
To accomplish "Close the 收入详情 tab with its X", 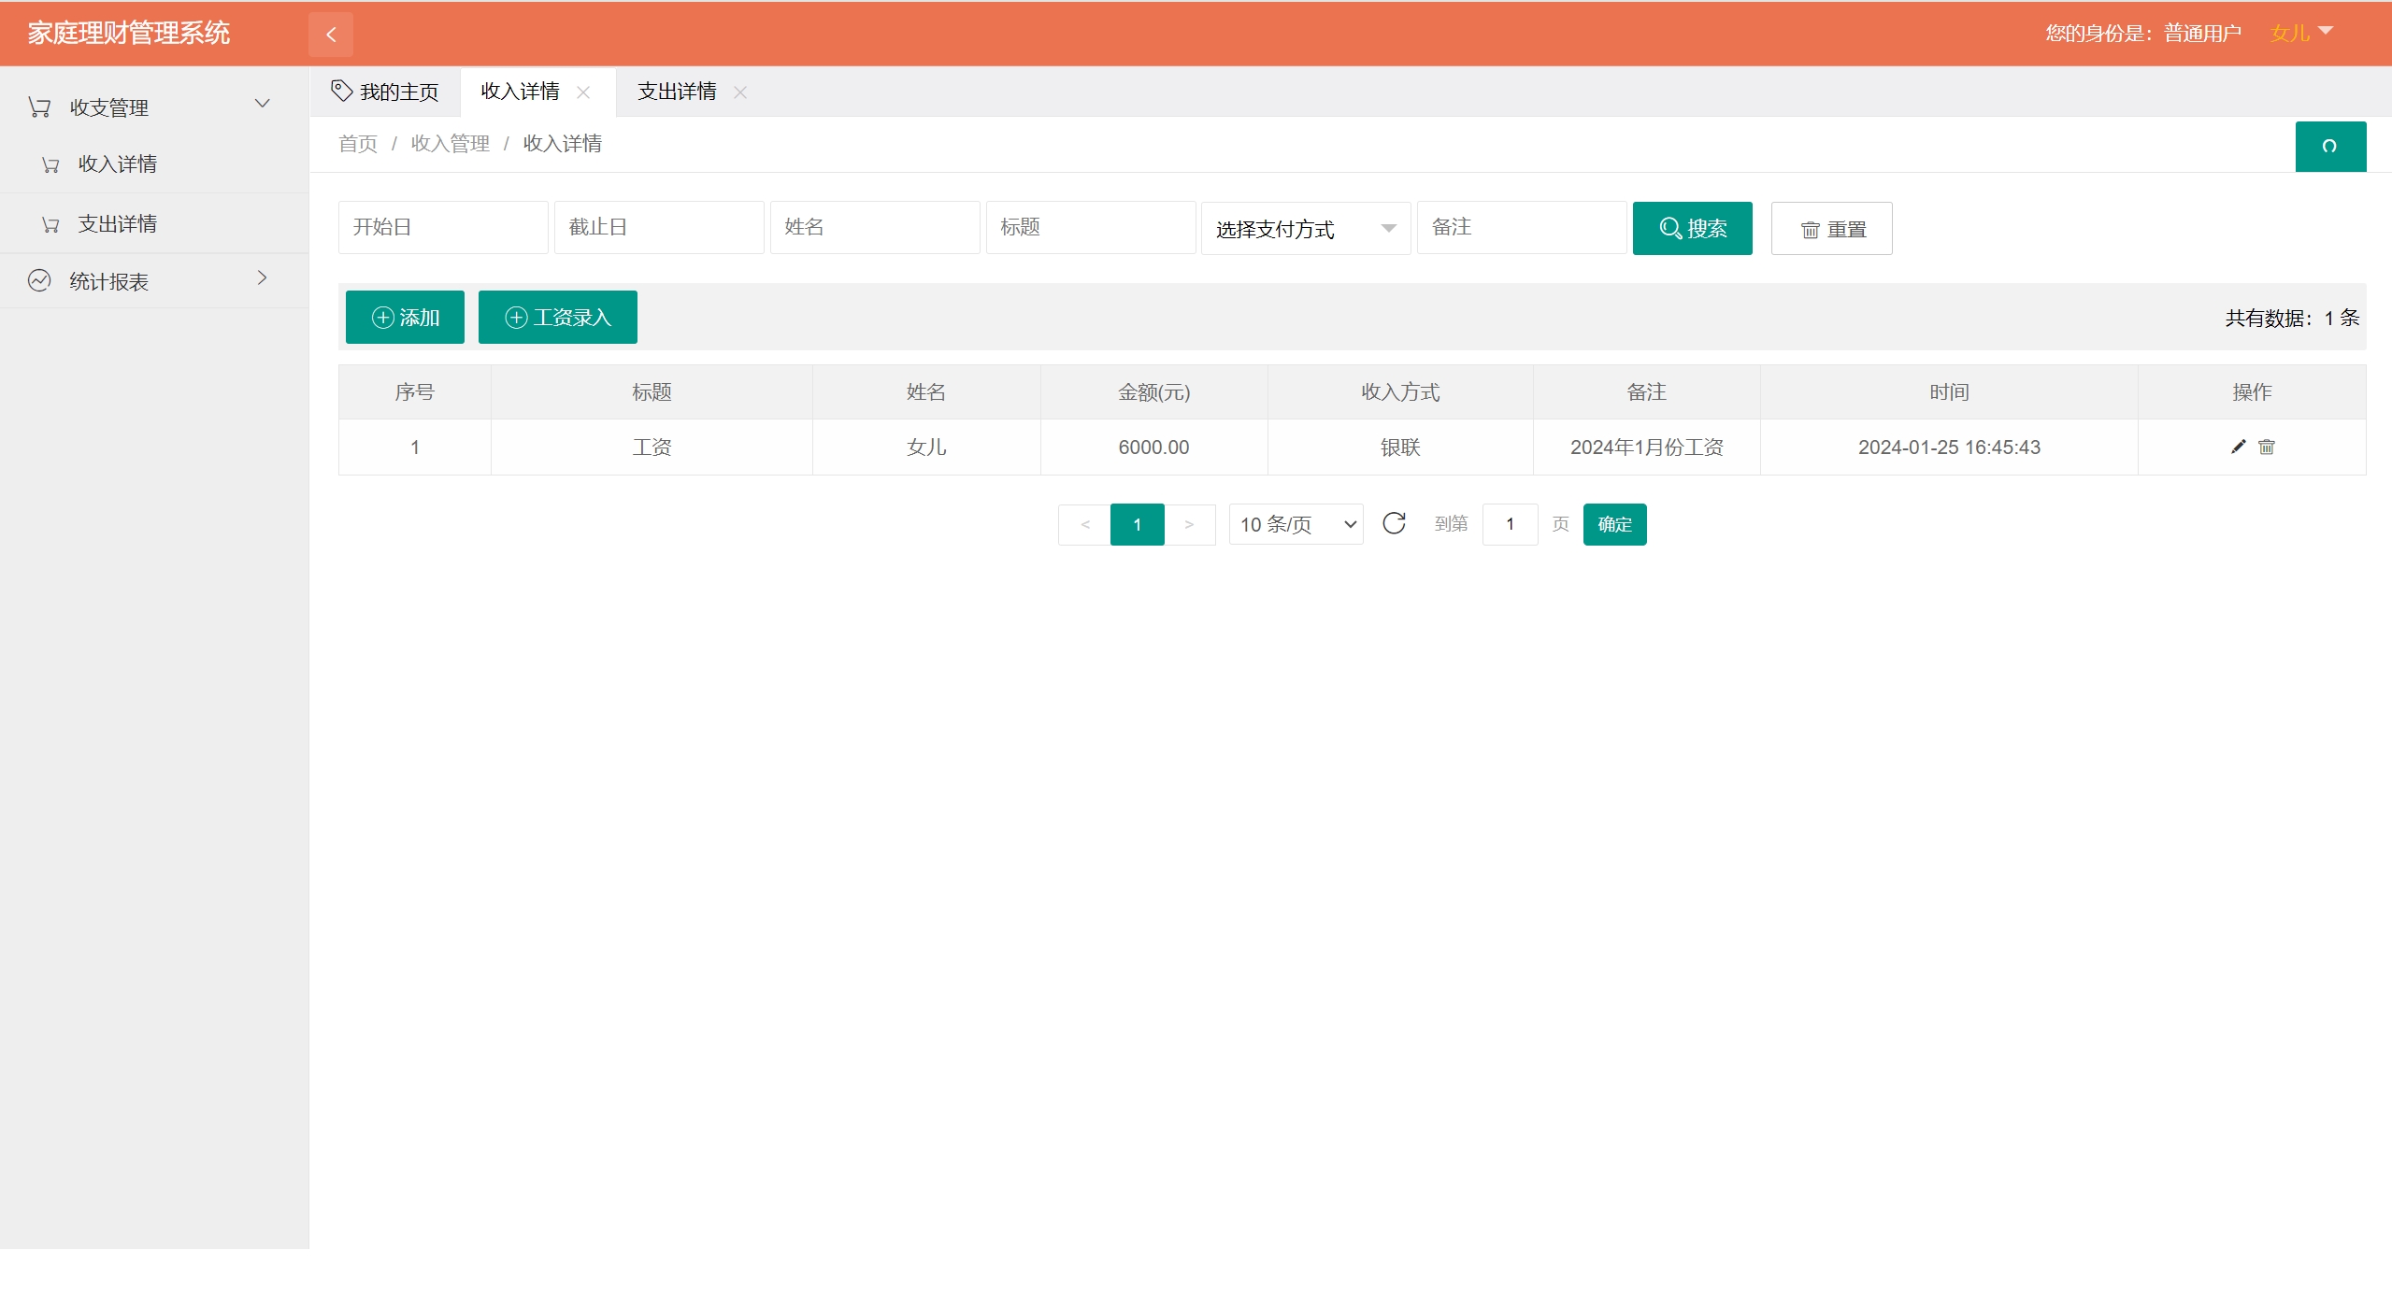I will (583, 92).
